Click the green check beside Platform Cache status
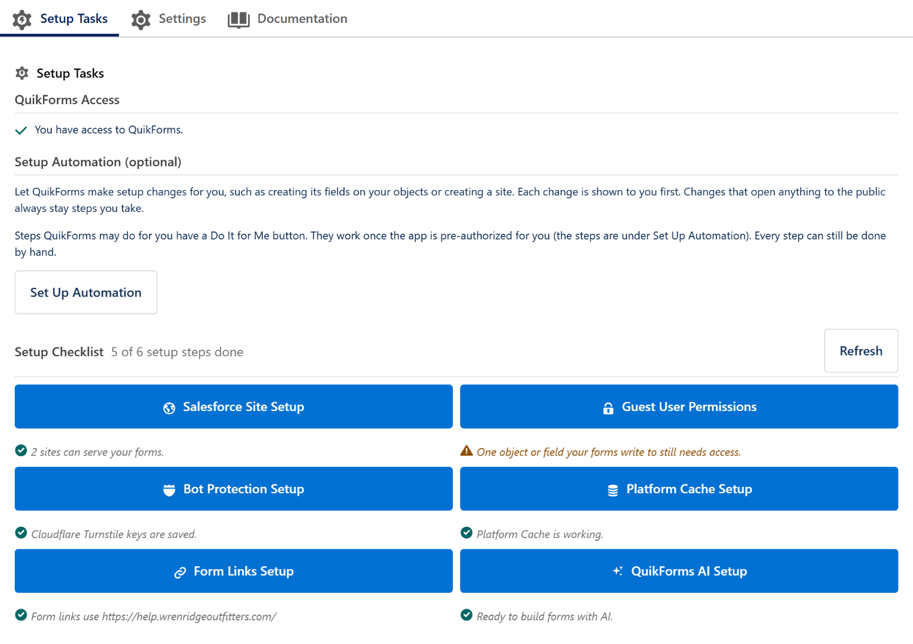This screenshot has height=644, width=913. (467, 533)
